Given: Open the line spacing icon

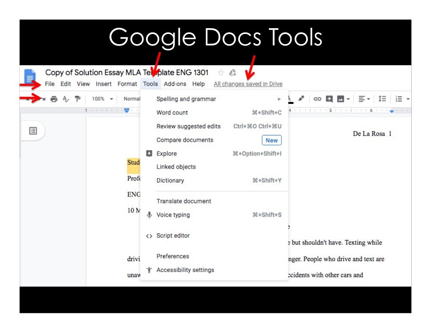Looking at the screenshot, I should 382,99.
